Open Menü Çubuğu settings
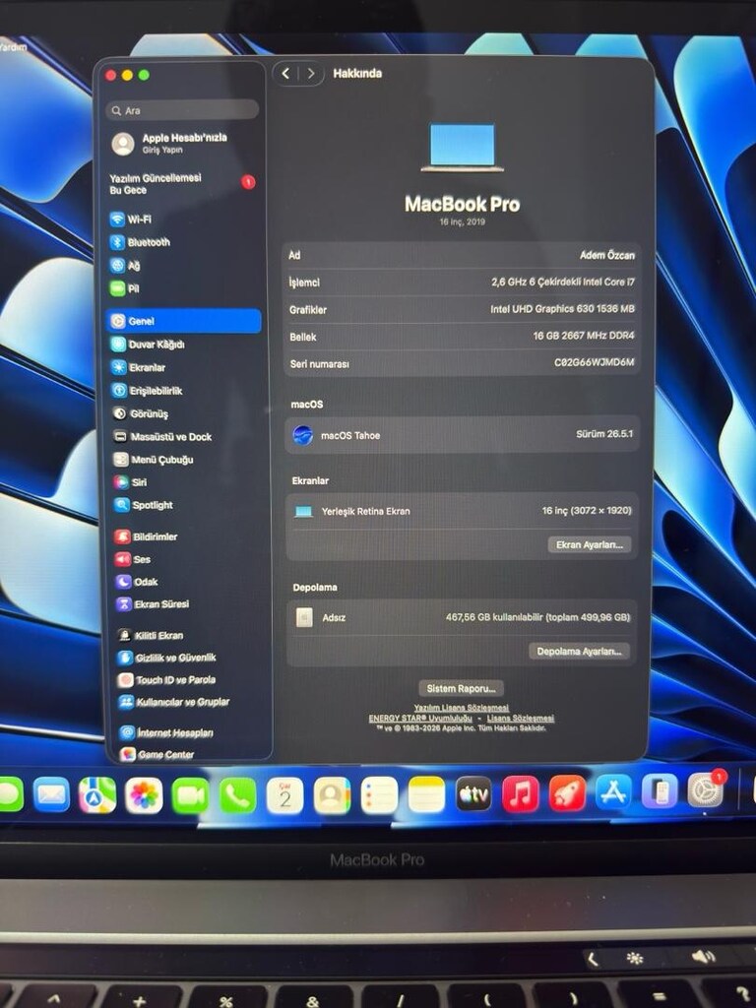 tap(153, 460)
